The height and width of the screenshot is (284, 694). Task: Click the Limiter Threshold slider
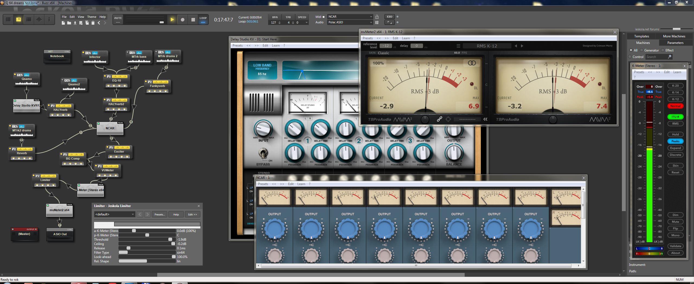[147, 240]
